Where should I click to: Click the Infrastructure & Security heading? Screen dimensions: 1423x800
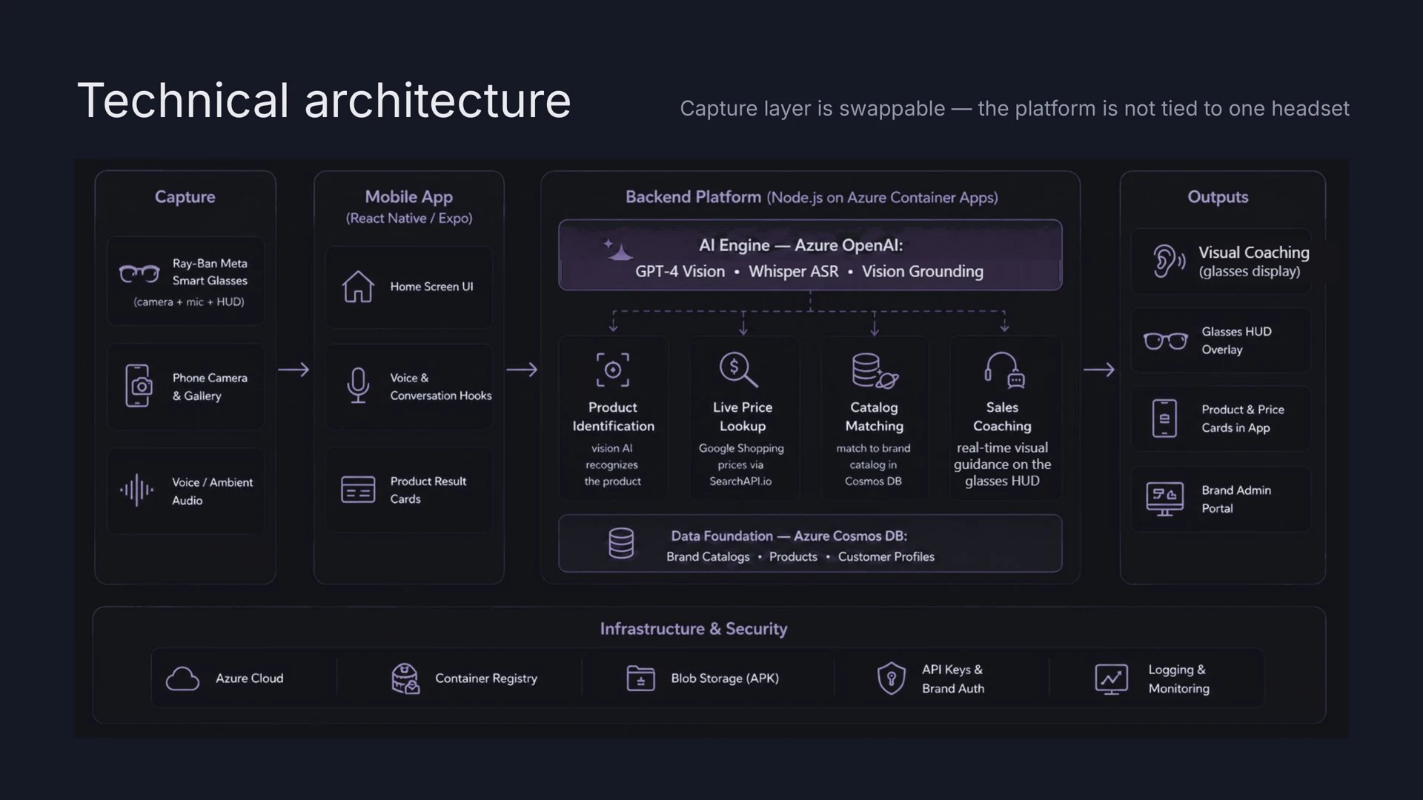coord(694,629)
